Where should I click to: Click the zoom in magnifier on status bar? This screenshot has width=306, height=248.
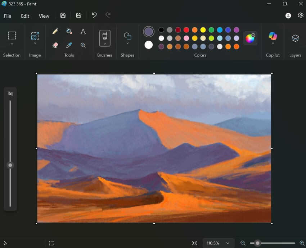point(301,243)
